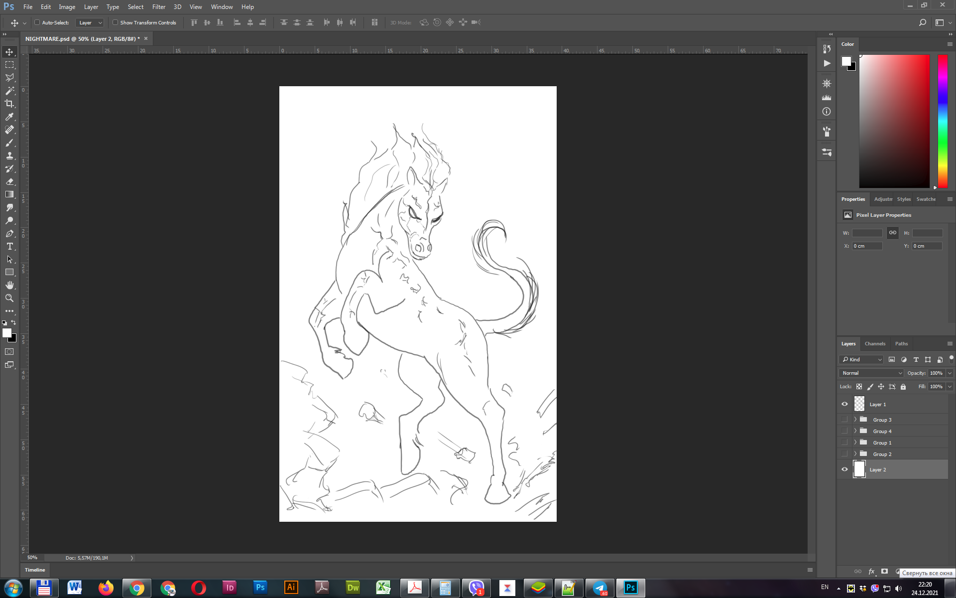The width and height of the screenshot is (956, 598).
Task: Link width and height in Properties
Action: [x=892, y=233]
